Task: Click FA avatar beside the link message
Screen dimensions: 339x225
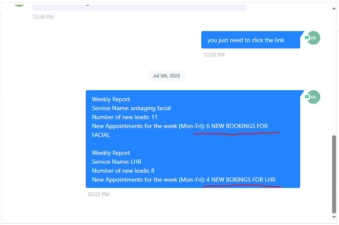Action: pos(314,38)
